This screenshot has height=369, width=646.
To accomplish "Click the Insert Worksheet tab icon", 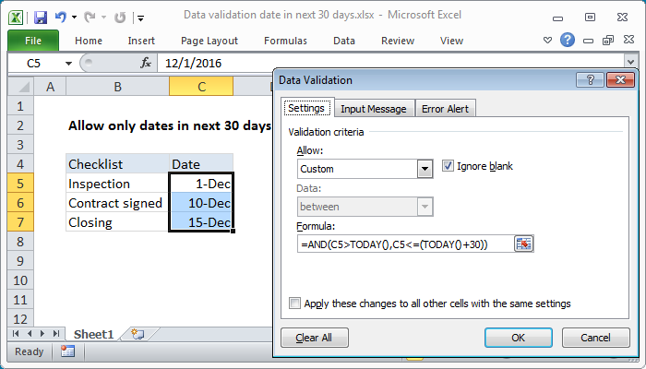I will [x=138, y=334].
